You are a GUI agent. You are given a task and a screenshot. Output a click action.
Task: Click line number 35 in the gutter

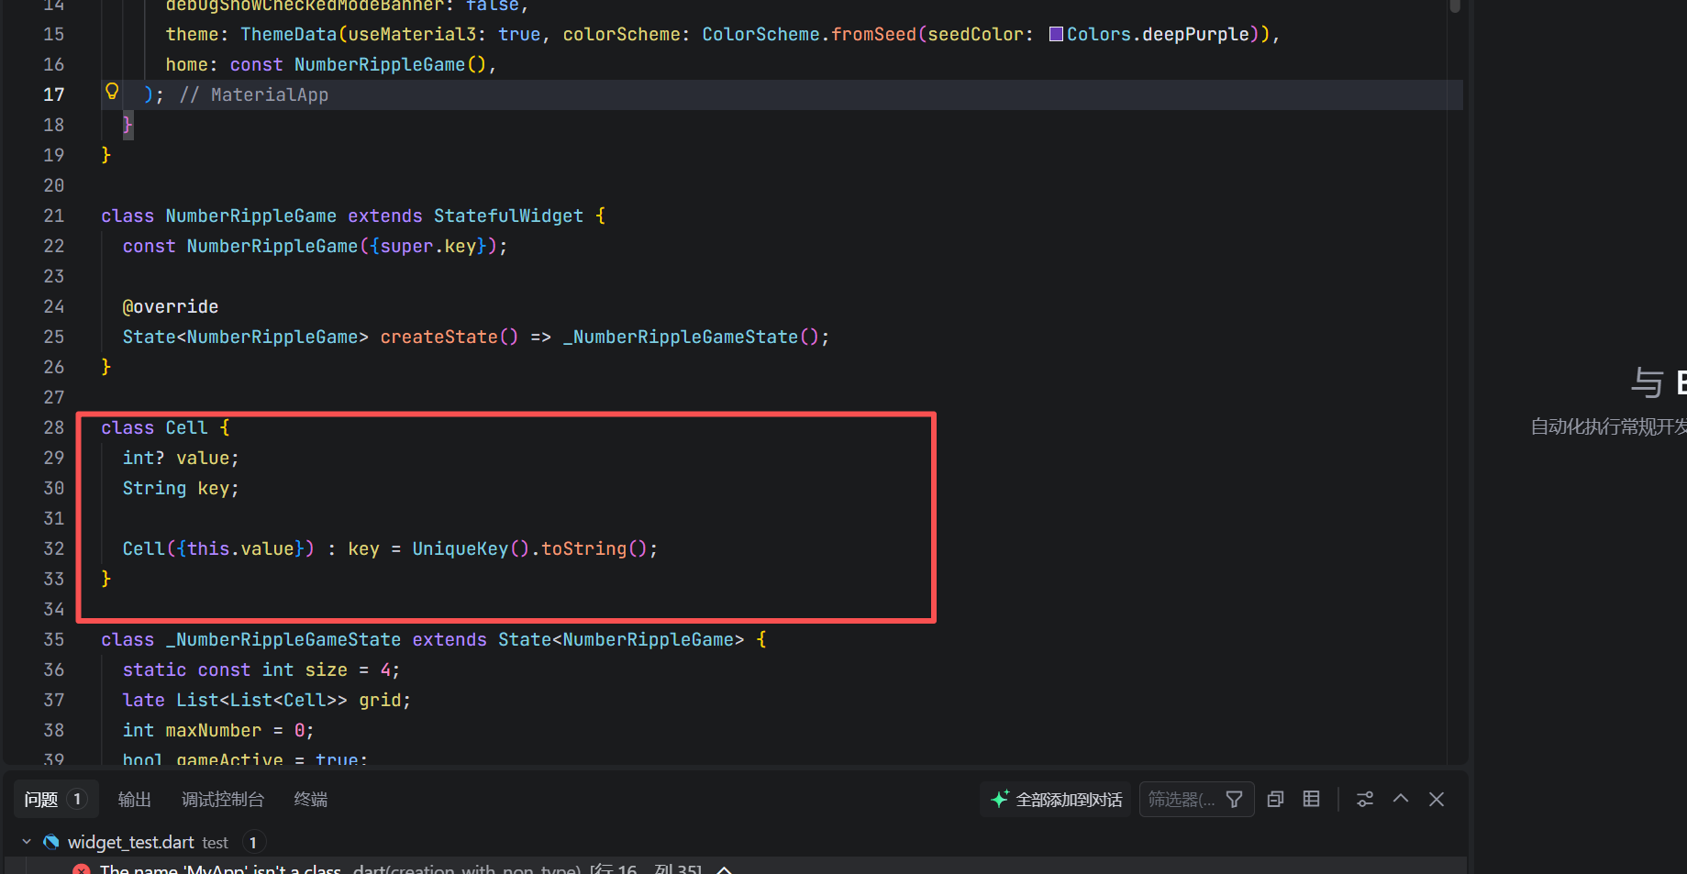[x=54, y=639]
